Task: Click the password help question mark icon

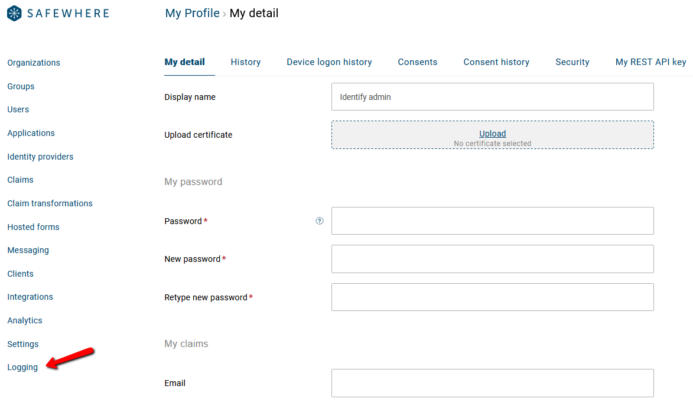Action: pos(320,221)
